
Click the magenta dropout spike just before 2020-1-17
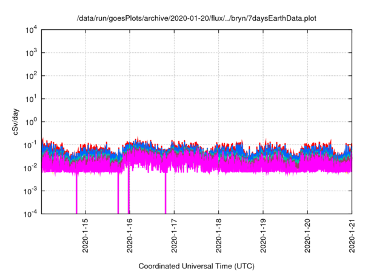(x=166, y=193)
